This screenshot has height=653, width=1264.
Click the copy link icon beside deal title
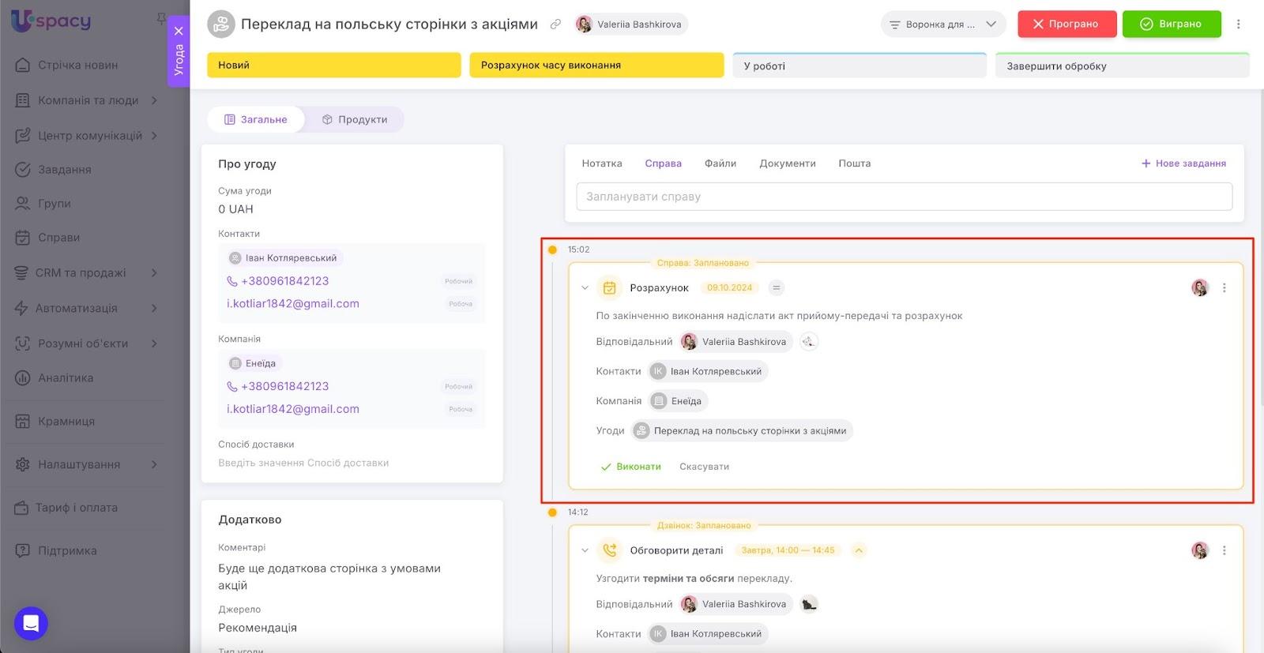(x=555, y=24)
